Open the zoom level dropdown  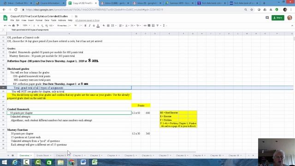[x=26, y=26]
